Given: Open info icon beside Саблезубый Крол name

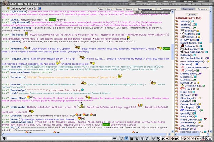Looking at the screenshot, I should 40,9.
